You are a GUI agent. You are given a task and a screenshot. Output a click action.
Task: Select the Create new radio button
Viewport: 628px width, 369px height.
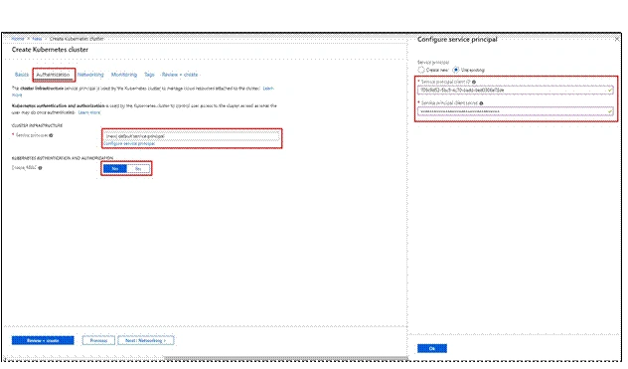click(421, 70)
